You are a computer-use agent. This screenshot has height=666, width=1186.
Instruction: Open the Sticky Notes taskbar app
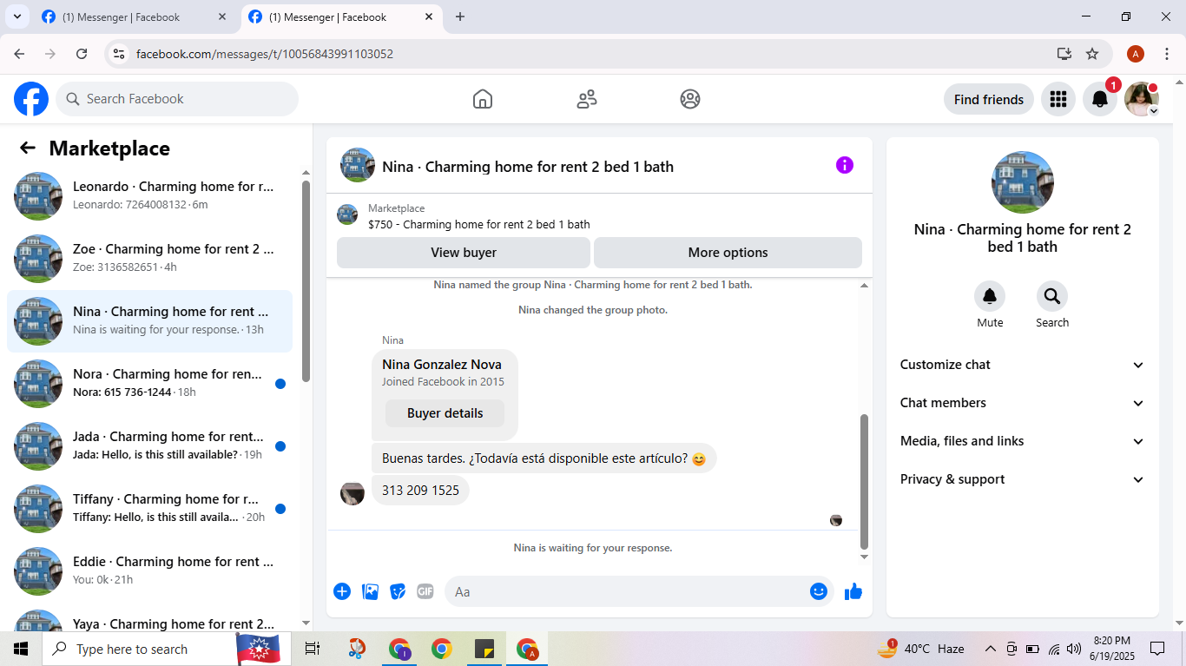(484, 649)
